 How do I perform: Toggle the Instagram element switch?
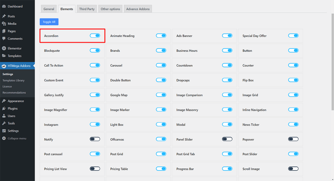pos(95,124)
